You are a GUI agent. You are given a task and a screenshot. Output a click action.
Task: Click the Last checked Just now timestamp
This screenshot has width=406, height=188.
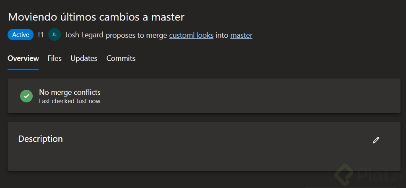tap(70, 101)
